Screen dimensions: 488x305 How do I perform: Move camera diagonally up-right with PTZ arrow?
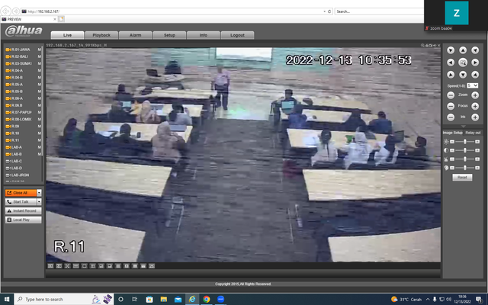[x=475, y=50]
